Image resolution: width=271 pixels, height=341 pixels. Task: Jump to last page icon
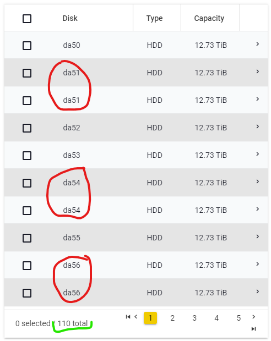tap(253, 328)
